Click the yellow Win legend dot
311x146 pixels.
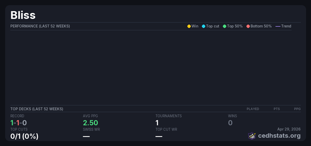(189, 26)
